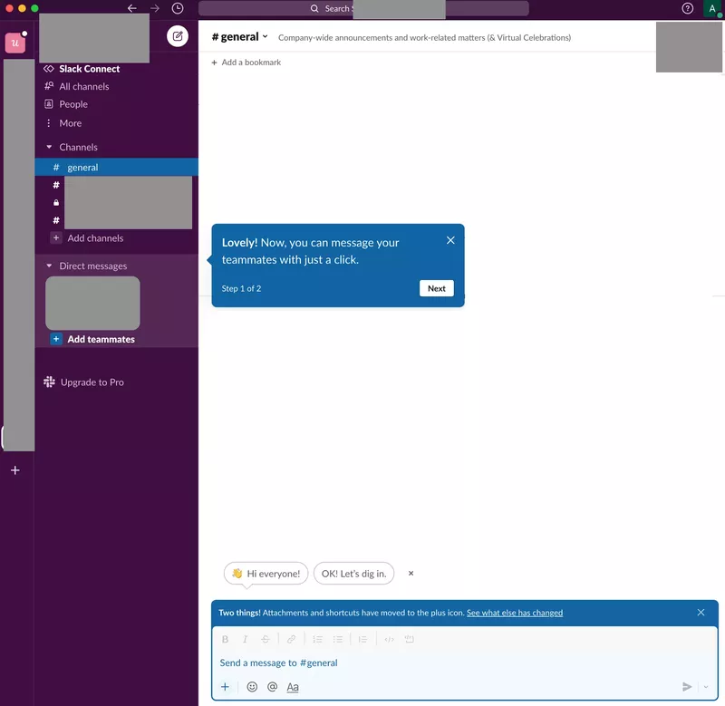Click Next in the onboarding tooltip
Screen dimensions: 725x706
[x=436, y=288]
